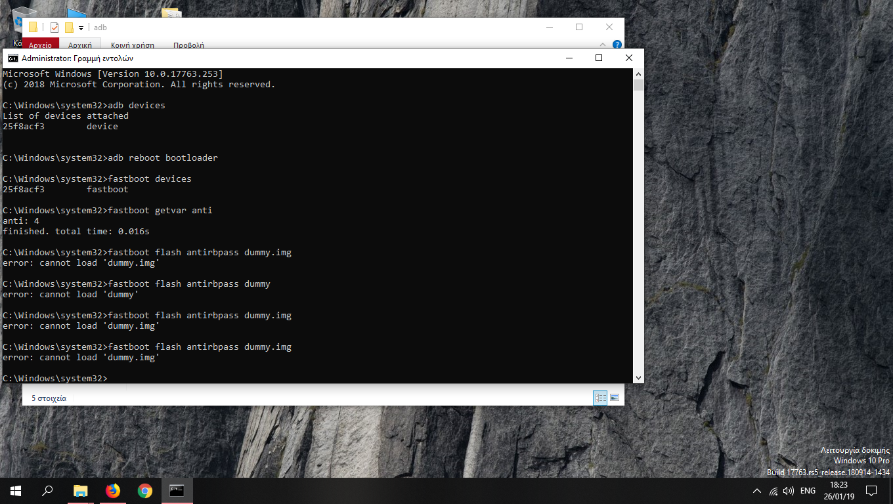Click Properties icon in Explorer quick access toolbar

(54, 28)
